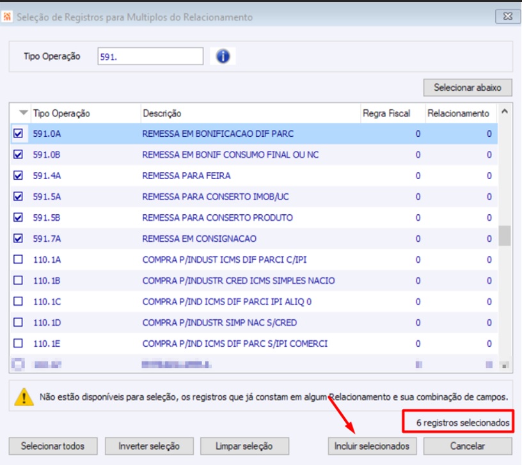The width and height of the screenshot is (522, 465).
Task: Select row REMESSA EM BONIF CONSUMO FINAL OU NC
Action: coord(254,154)
